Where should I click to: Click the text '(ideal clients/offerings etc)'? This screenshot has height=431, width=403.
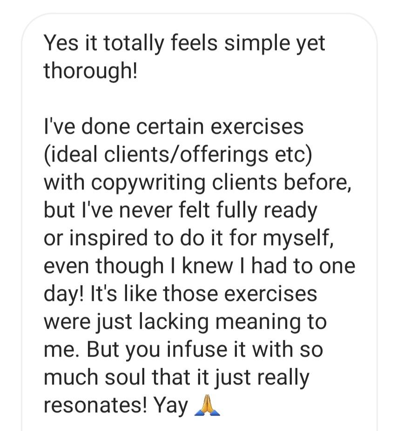point(178,155)
